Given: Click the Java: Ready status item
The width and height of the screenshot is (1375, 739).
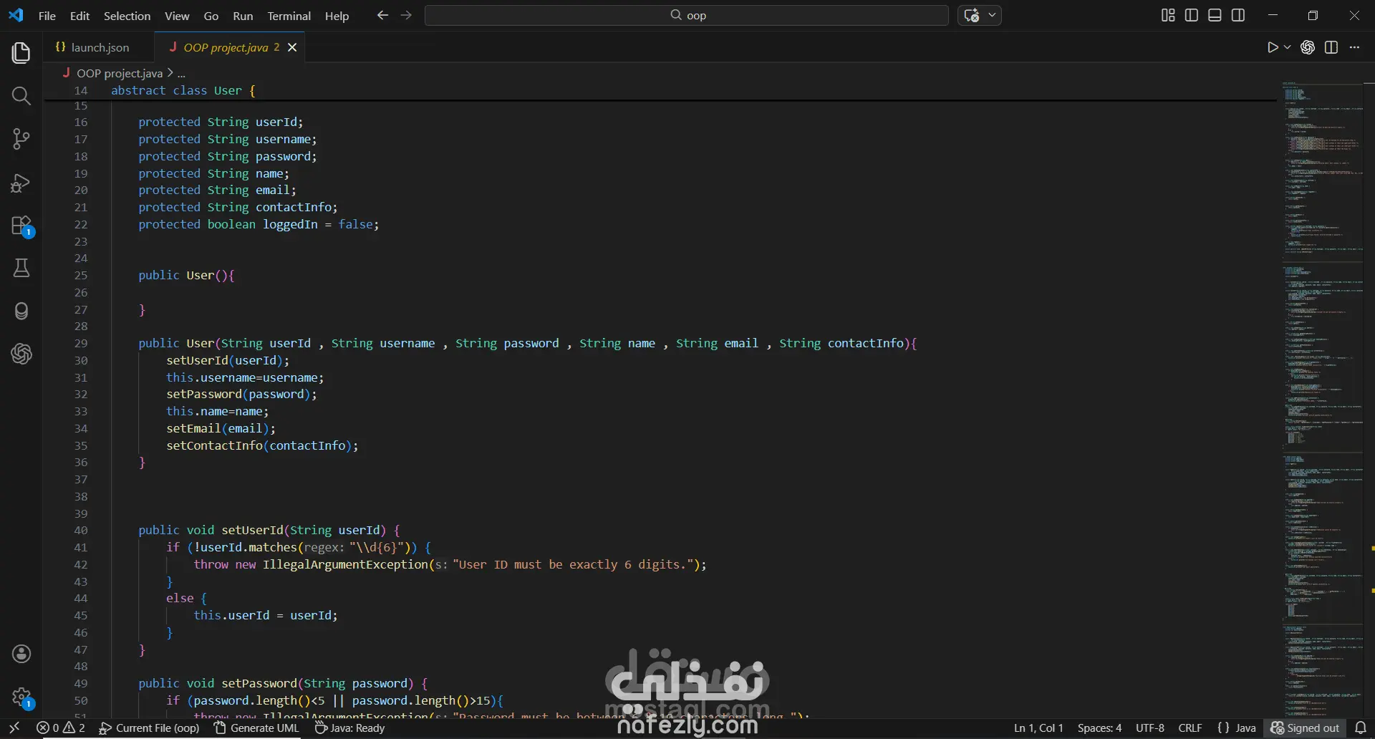Looking at the screenshot, I should click(349, 728).
